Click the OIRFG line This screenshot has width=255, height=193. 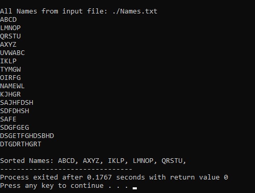(x=10, y=78)
